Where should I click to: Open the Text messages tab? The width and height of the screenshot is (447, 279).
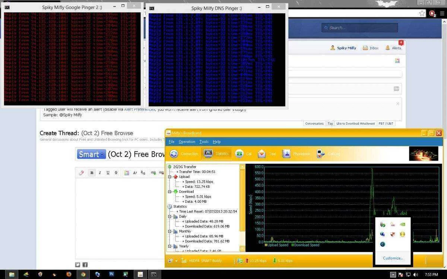267,154
